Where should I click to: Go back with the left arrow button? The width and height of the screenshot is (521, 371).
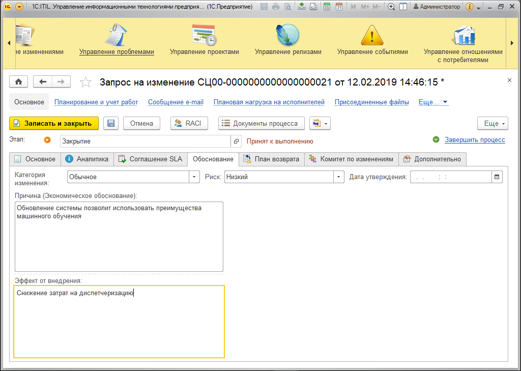[43, 82]
